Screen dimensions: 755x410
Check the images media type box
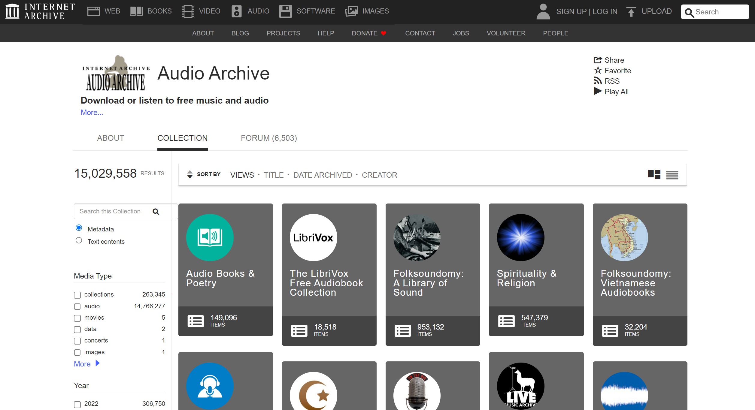(x=77, y=352)
